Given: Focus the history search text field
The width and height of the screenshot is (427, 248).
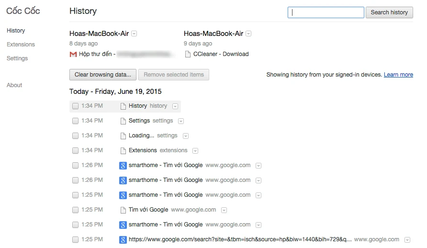Looking at the screenshot, I should (326, 12).
